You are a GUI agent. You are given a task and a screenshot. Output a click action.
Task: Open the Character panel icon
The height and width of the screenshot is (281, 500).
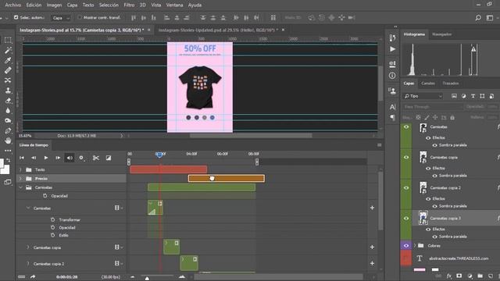(392, 107)
